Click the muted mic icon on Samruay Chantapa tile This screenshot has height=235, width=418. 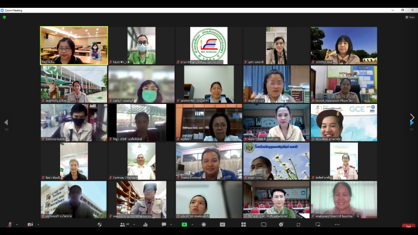coord(111,178)
